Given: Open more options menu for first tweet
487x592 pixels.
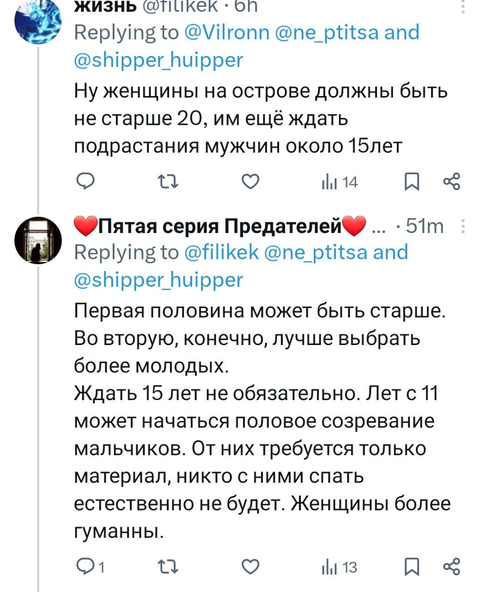Looking at the screenshot, I should tap(463, 6).
